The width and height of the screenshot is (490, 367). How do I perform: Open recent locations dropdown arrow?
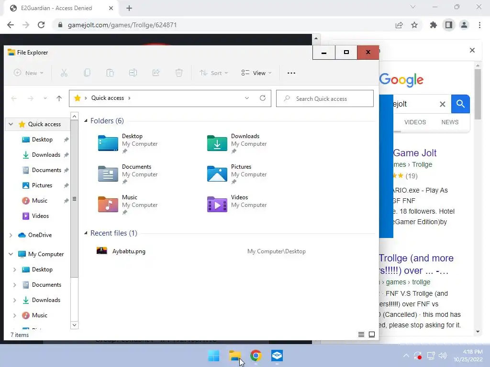(45, 98)
